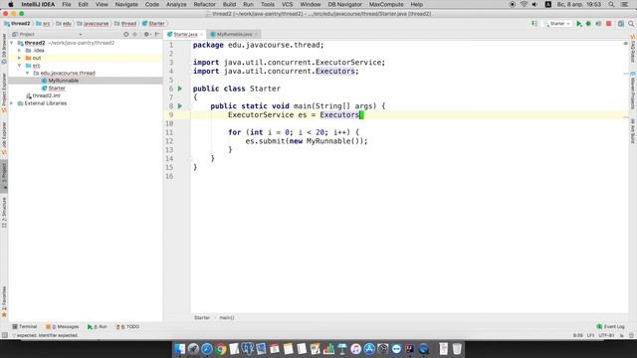Start debugging with the green bug icon
This screenshot has width=637, height=358.
[588, 24]
